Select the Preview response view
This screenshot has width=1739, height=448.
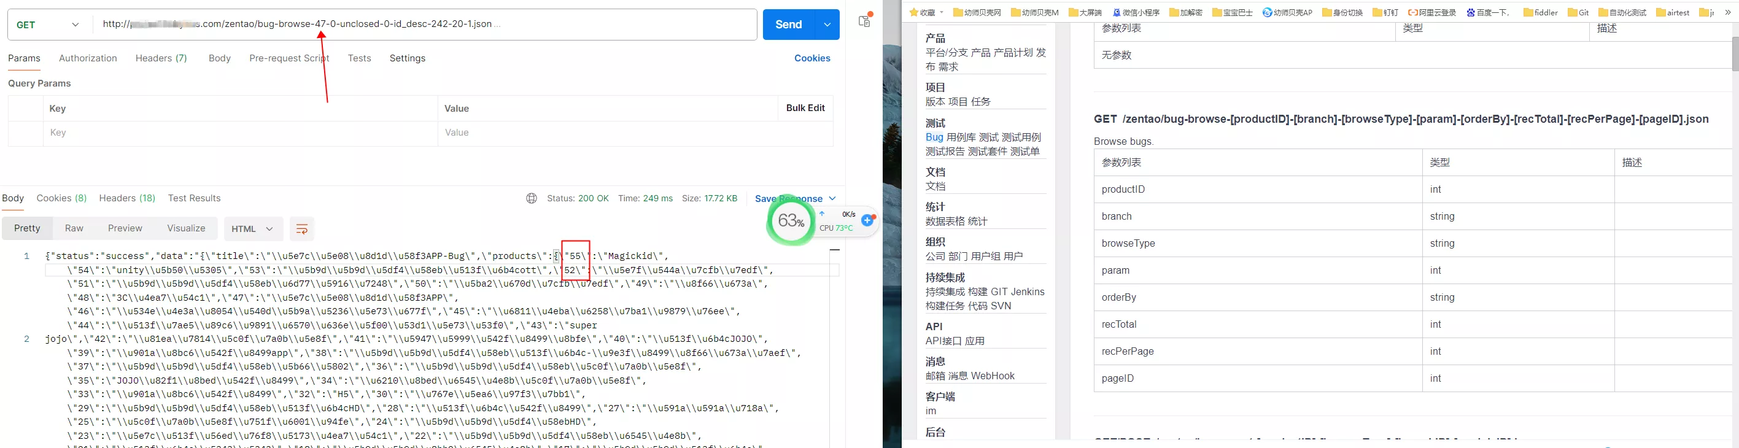pyautogui.click(x=125, y=228)
